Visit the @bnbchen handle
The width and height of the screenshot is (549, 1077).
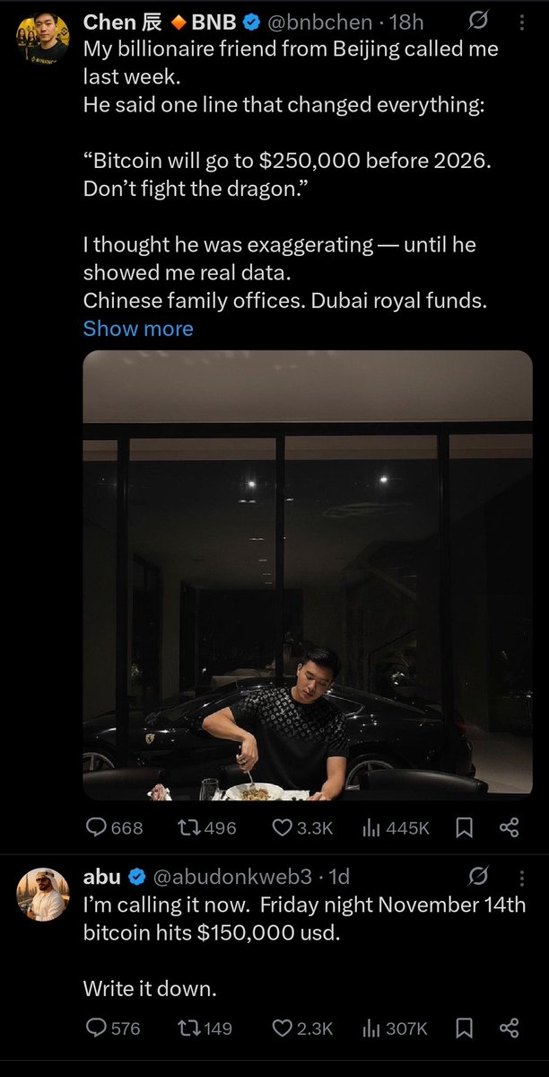pyautogui.click(x=324, y=22)
